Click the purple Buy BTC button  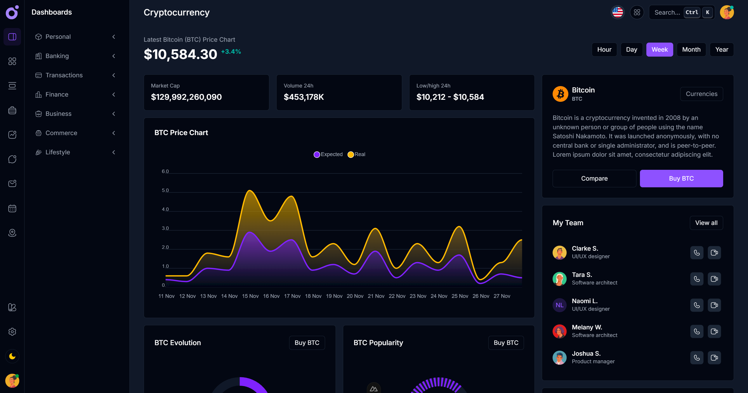681,178
